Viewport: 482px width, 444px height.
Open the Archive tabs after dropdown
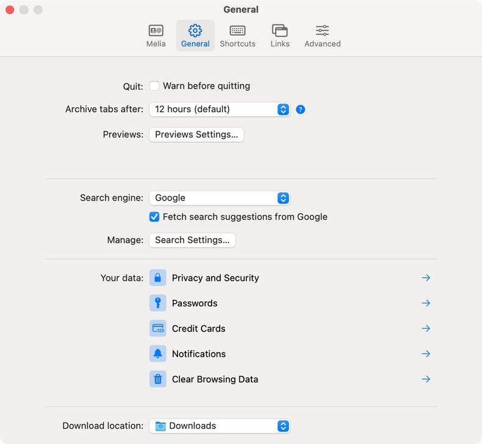click(x=220, y=110)
